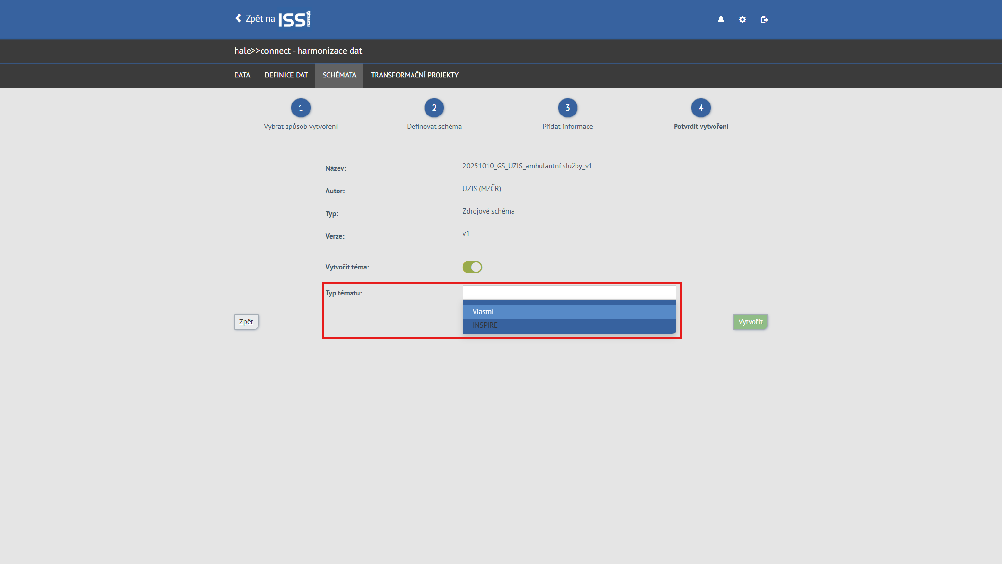Screen dimensions: 1002x564
Task: Click the Typ tématu search field
Action: click(x=569, y=293)
